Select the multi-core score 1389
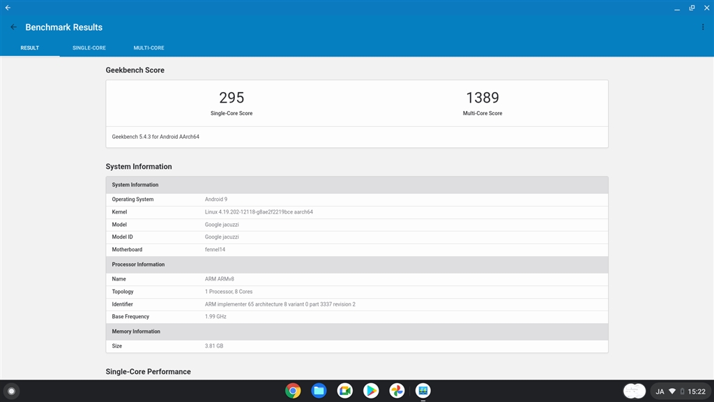The width and height of the screenshot is (714, 402). coord(483,98)
